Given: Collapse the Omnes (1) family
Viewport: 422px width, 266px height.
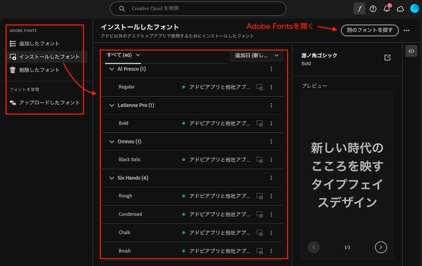Looking at the screenshot, I should coord(112,142).
